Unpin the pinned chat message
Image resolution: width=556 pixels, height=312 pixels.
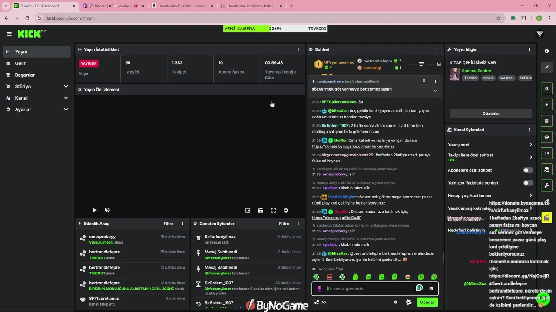click(424, 81)
